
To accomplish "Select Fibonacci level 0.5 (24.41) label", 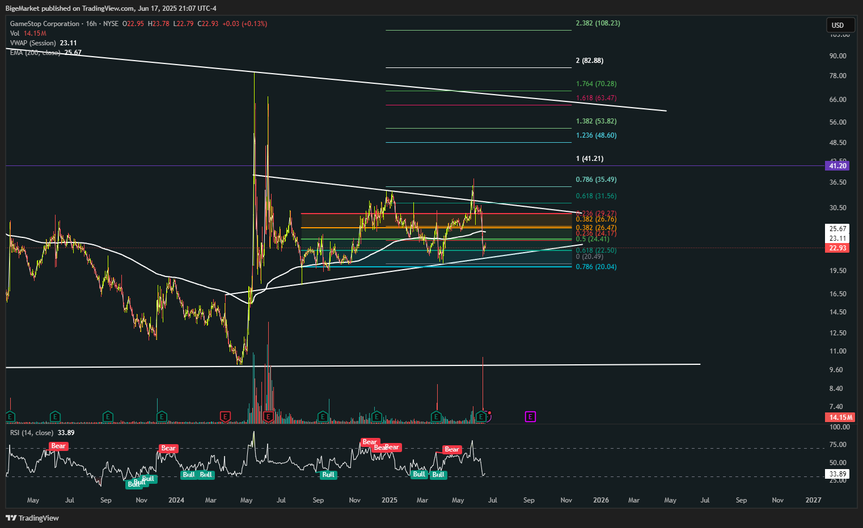I will [x=593, y=239].
